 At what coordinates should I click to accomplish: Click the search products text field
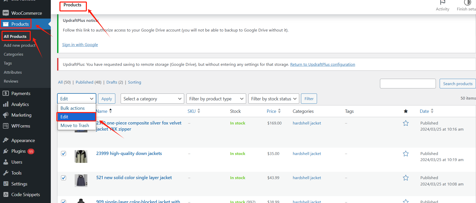pos(408,84)
